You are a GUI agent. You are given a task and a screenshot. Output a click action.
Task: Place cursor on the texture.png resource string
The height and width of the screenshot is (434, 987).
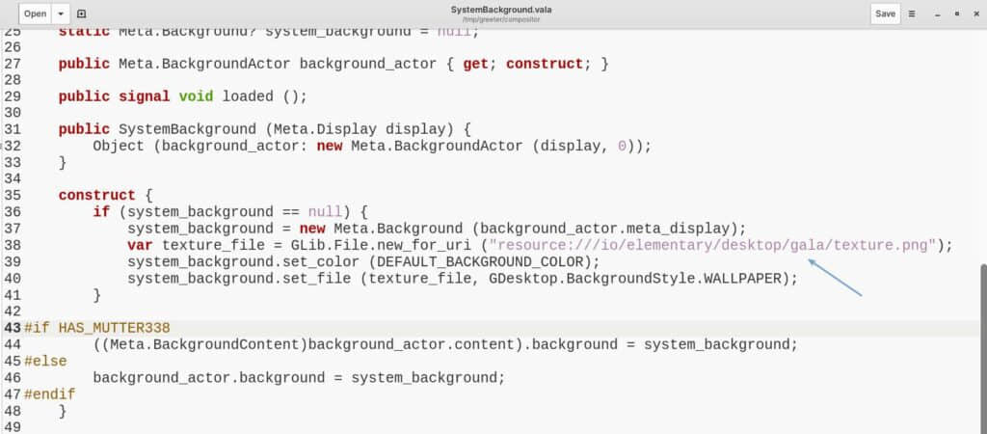coord(712,245)
